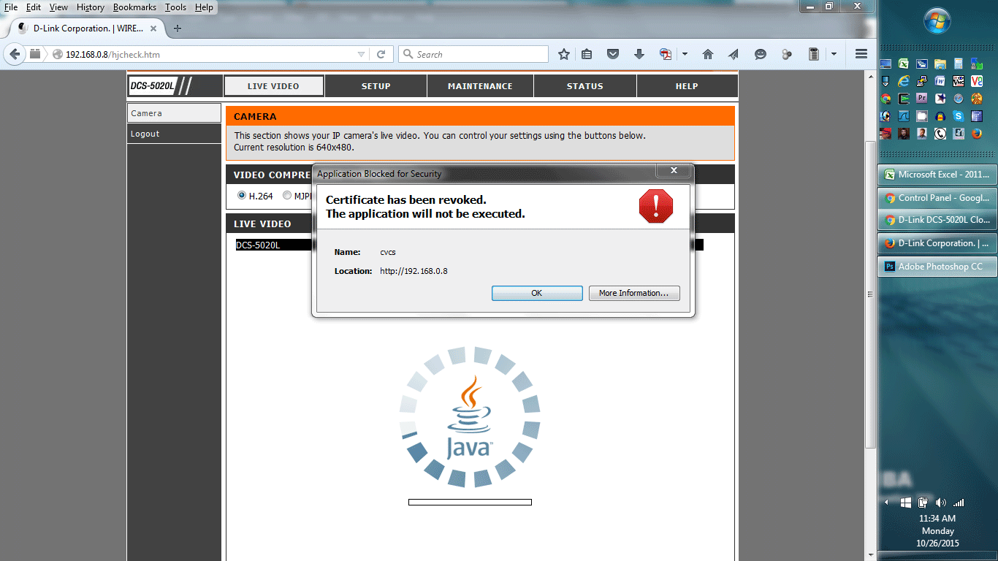Select the H.264 radio button

tap(242, 196)
